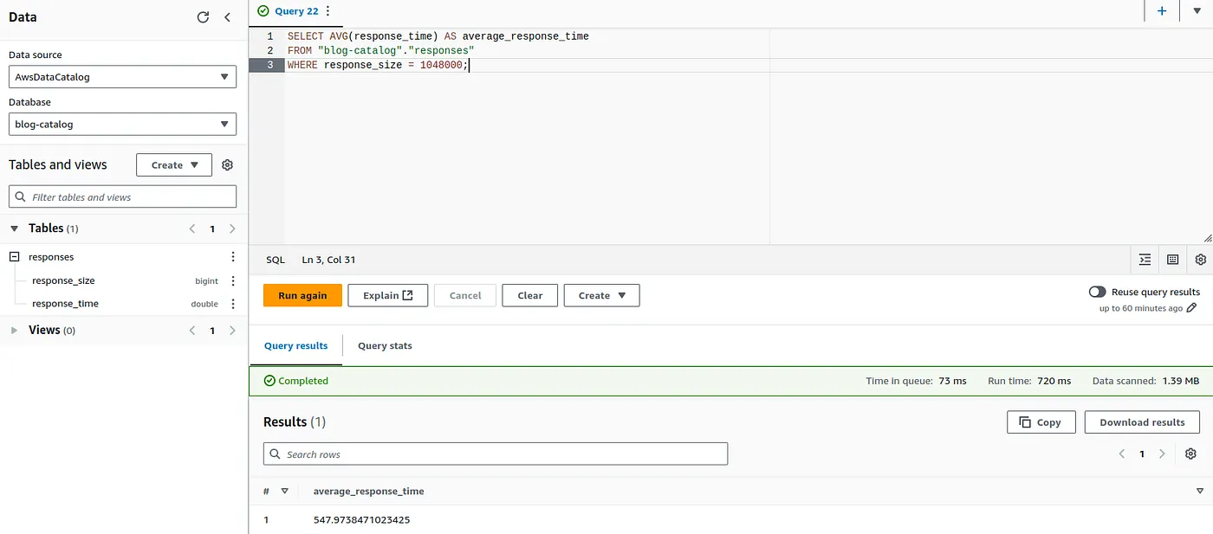Open Query 22 tab options menu
The height and width of the screenshot is (534, 1213).
coord(328,11)
